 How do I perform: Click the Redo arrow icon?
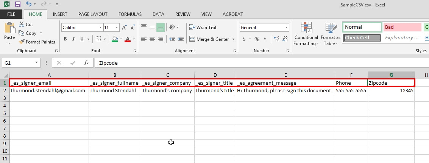pos(44,4)
